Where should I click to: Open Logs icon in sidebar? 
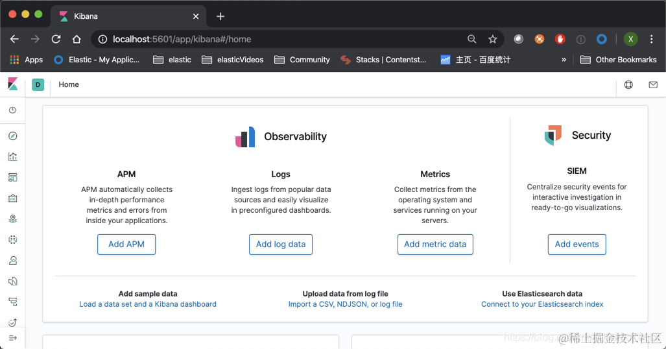[x=13, y=282]
